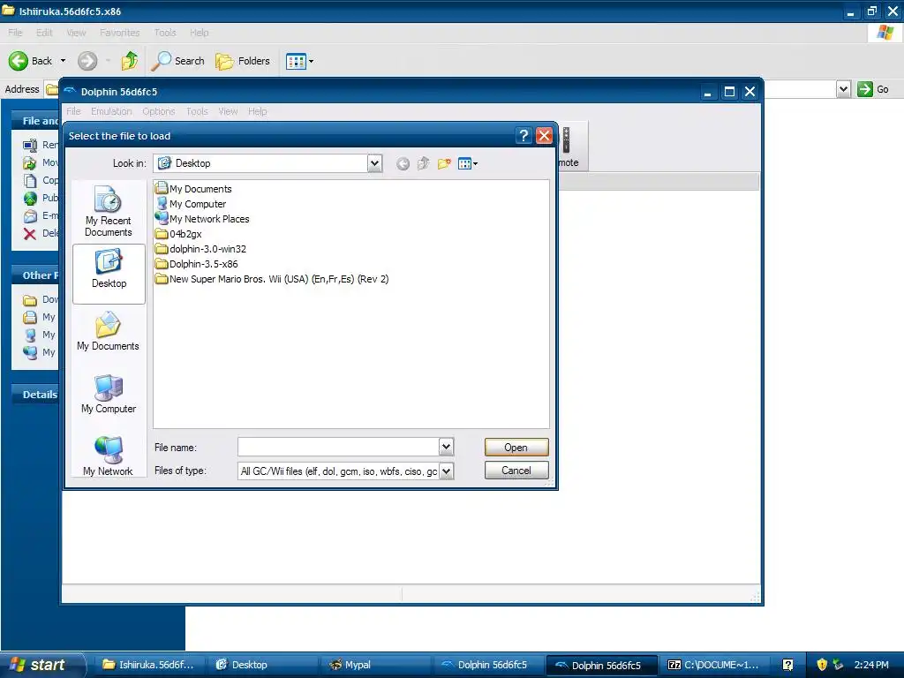Click the Forward arrow in Explorer
Image resolution: width=904 pixels, height=678 pixels.
tap(87, 61)
